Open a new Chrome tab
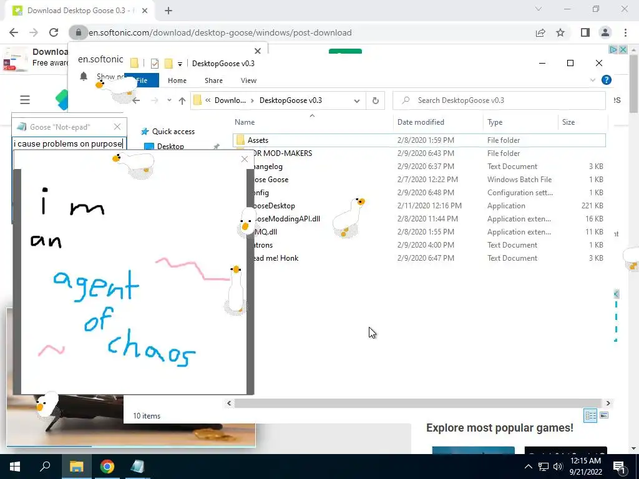 [168, 11]
